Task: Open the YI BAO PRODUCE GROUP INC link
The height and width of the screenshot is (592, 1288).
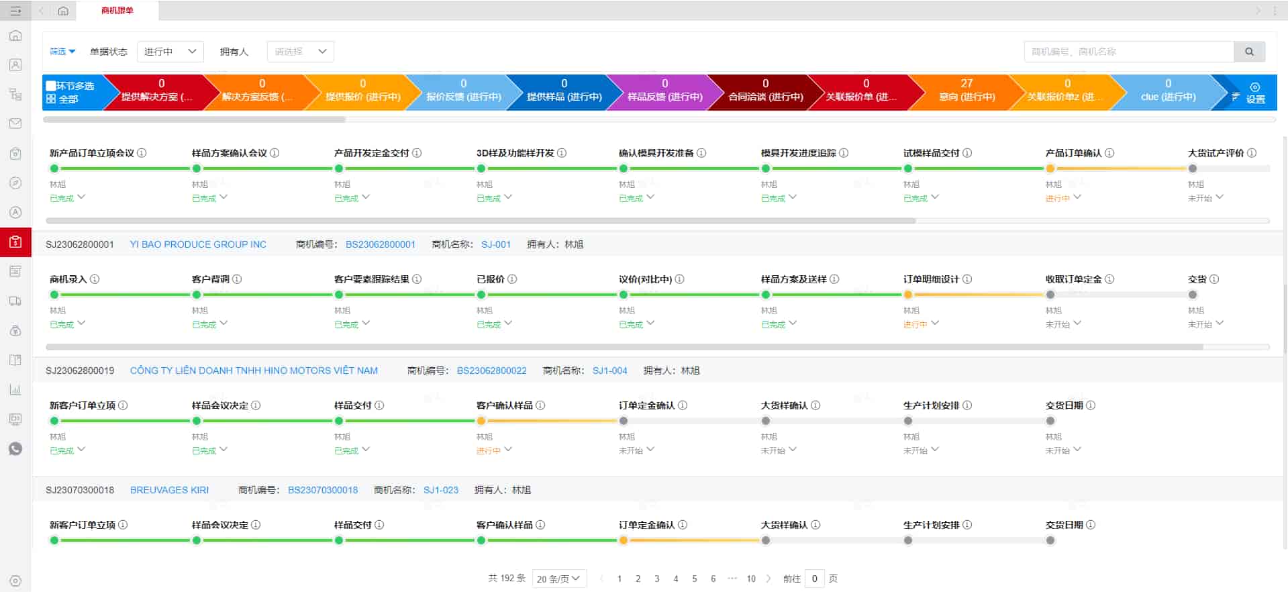Action: point(198,244)
